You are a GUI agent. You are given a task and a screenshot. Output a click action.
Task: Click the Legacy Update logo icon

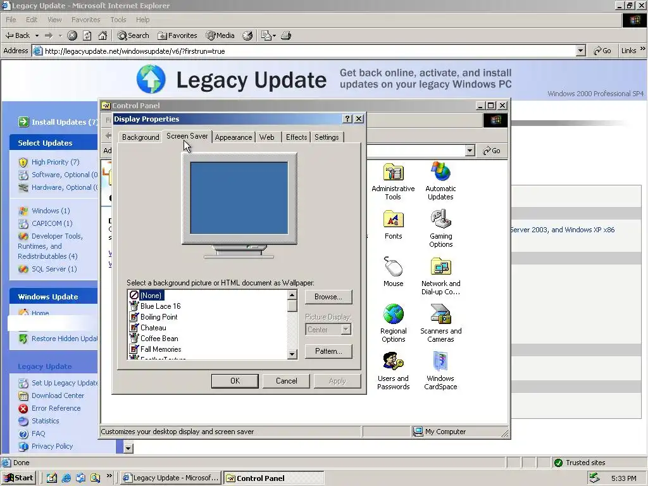151,78
